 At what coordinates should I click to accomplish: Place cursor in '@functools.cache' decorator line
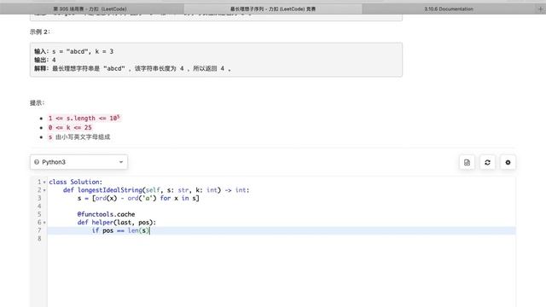(x=106, y=214)
